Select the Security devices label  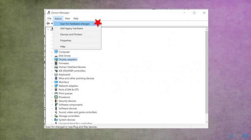pos(67,101)
